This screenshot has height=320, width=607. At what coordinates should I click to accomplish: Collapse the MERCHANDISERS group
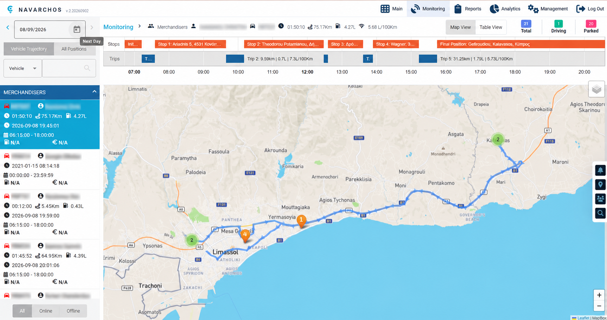[94, 92]
